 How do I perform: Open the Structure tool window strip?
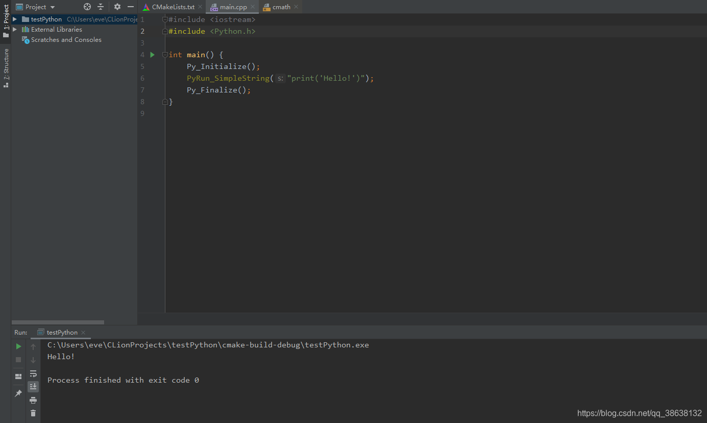6,68
